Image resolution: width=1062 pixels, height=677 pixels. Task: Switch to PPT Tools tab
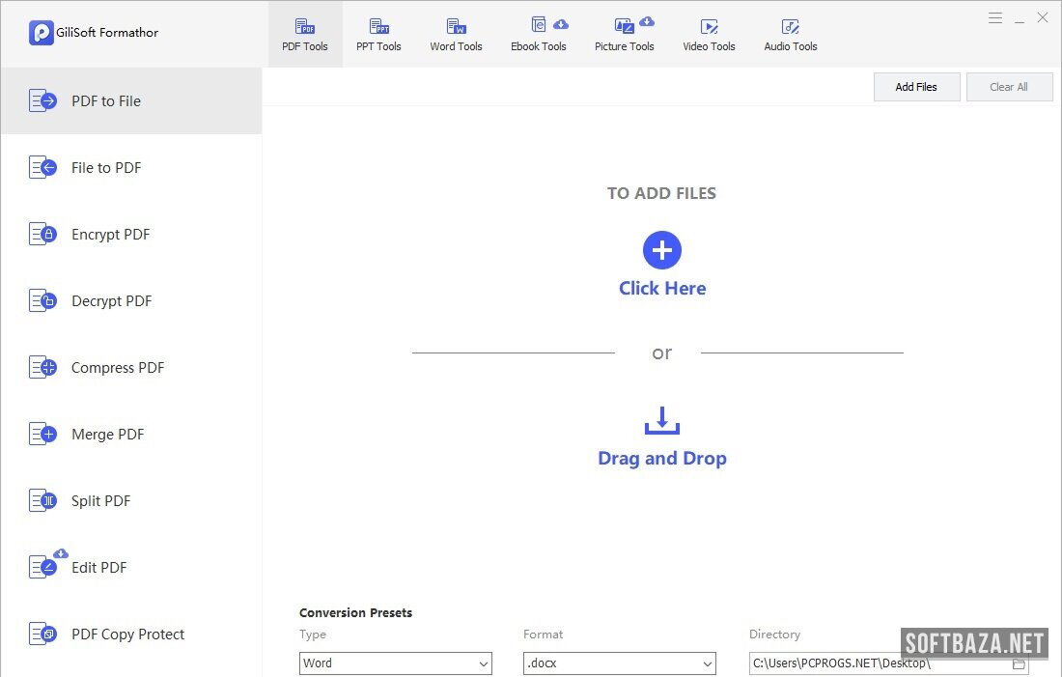tap(378, 35)
